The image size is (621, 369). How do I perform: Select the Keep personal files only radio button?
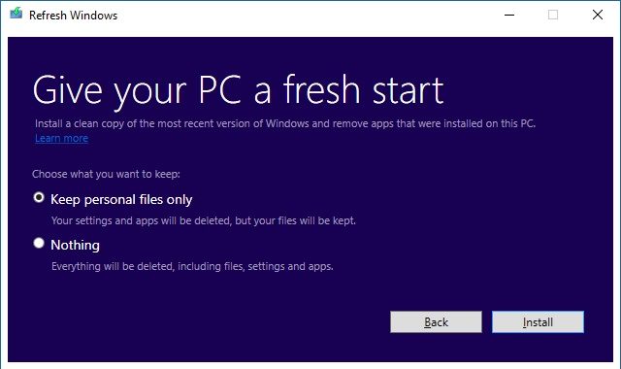[39, 197]
